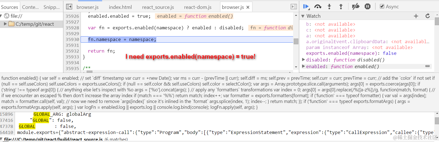Collapse the file:// tree node
439x142 pixels.
tap(1, 16)
